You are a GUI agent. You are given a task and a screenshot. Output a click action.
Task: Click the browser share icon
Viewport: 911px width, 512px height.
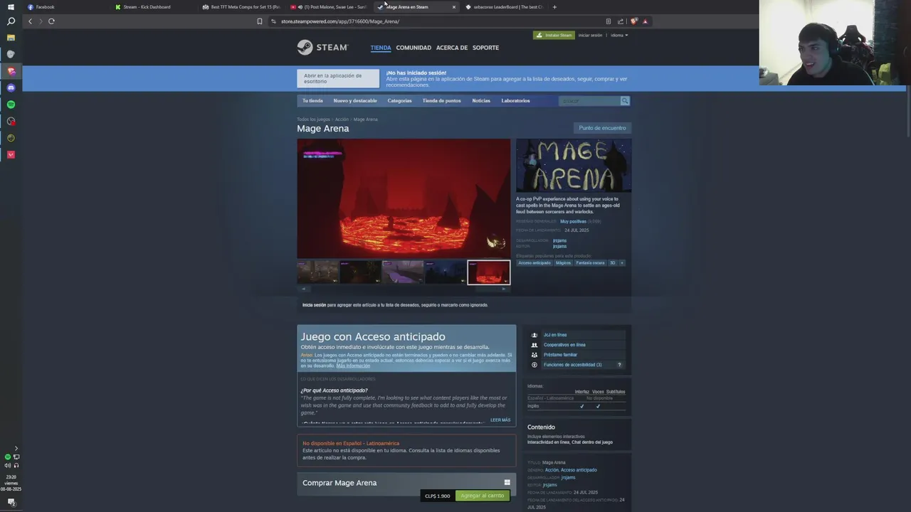[x=621, y=21]
